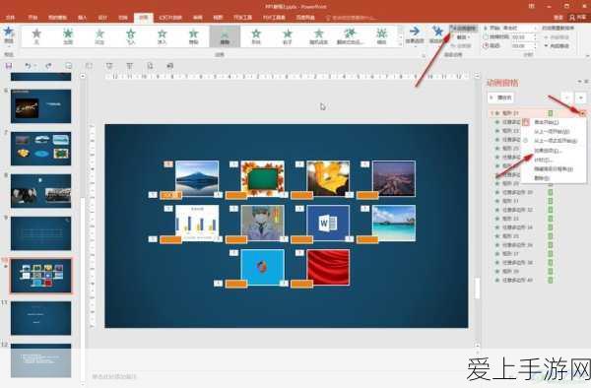The image size is (591, 388).
Task: Click the slide panel vertical scrollbar
Action: [82, 226]
